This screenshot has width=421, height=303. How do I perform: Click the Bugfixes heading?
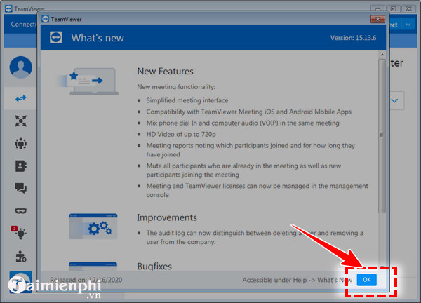(x=154, y=267)
